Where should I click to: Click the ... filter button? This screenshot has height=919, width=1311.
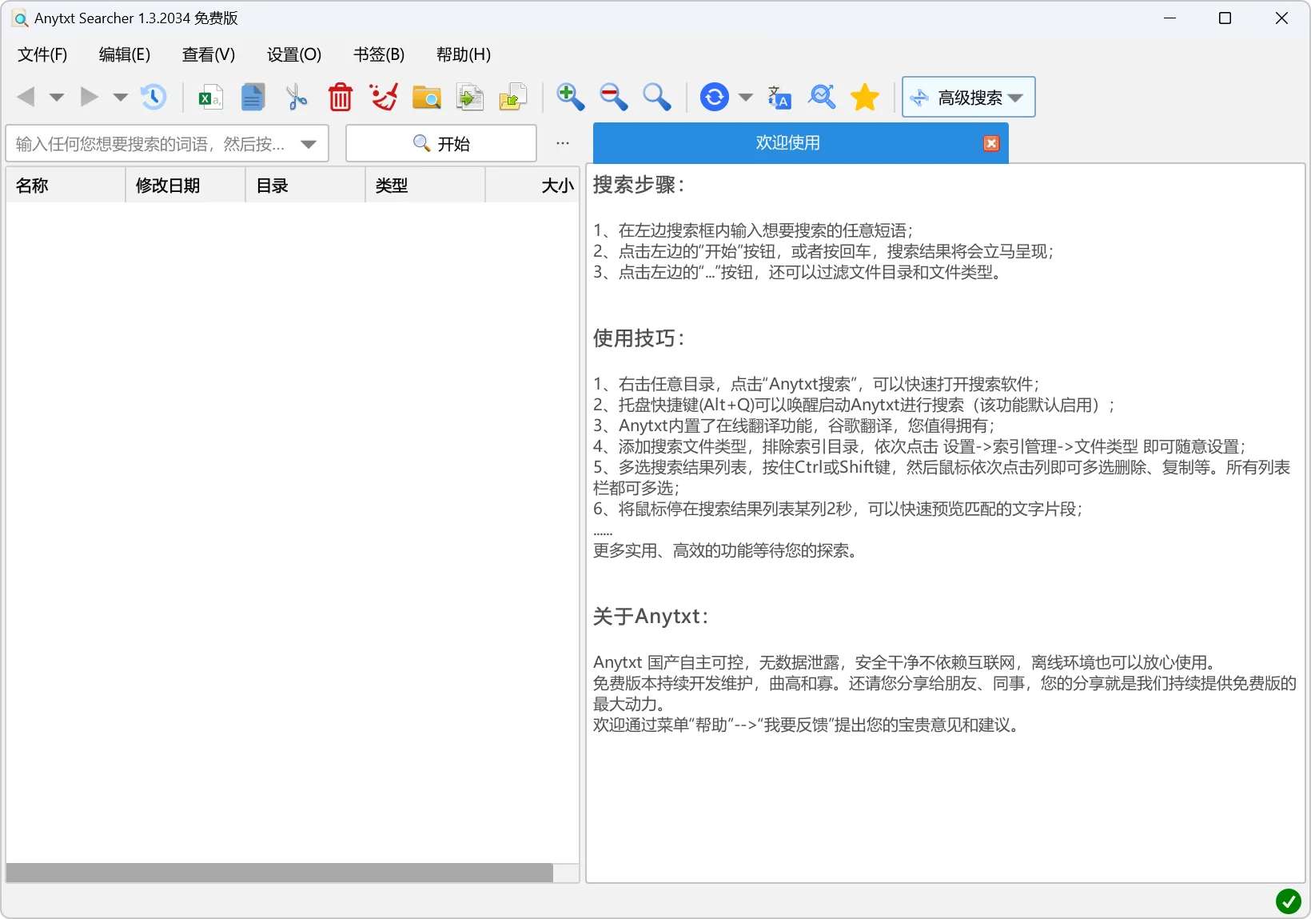click(563, 143)
